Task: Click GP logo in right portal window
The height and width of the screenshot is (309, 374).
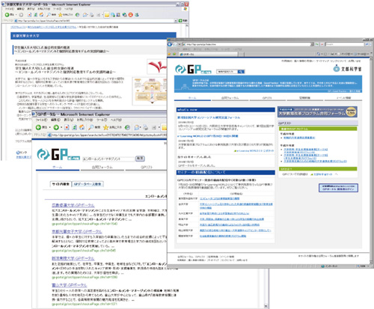Action: pyautogui.click(x=193, y=69)
